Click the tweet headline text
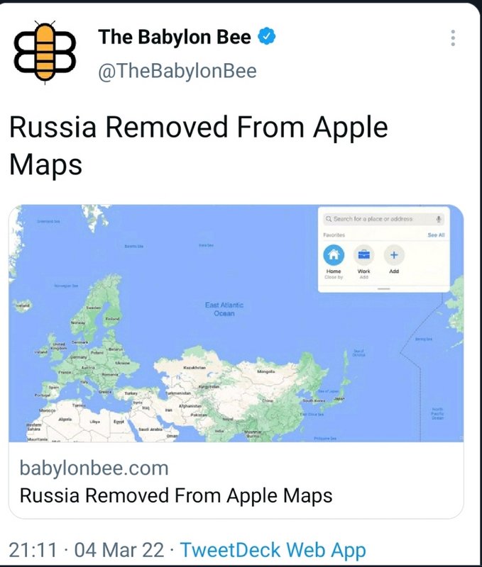 pos(199,145)
